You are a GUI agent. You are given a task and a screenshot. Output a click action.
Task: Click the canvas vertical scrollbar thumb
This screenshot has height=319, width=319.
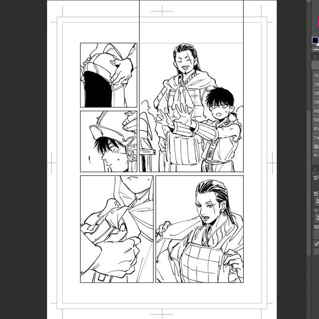click(x=309, y=183)
